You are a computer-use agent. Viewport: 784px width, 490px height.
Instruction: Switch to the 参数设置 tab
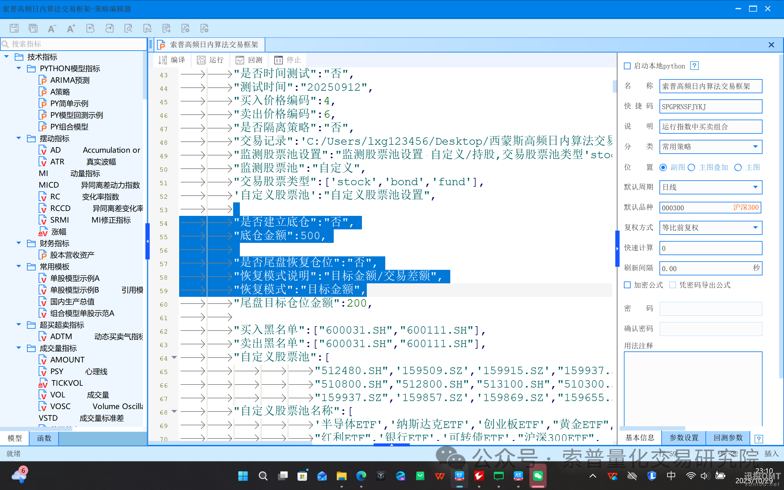point(684,438)
